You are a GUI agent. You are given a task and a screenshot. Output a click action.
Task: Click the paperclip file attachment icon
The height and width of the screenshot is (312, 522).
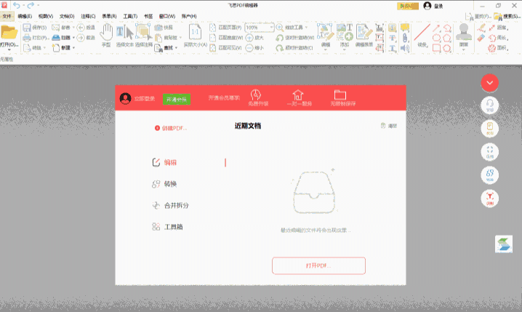click(x=405, y=38)
